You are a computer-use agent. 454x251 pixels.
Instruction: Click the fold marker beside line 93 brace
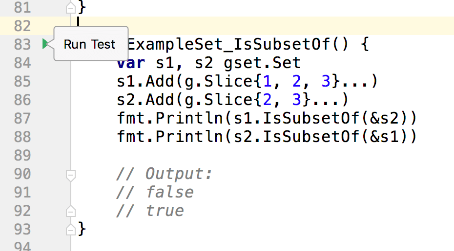click(x=71, y=230)
